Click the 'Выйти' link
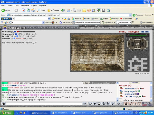Viewport: 154px width, 115px height. point(145,32)
